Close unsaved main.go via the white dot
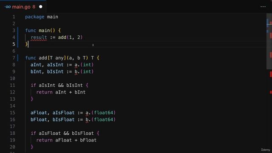 (41, 7)
